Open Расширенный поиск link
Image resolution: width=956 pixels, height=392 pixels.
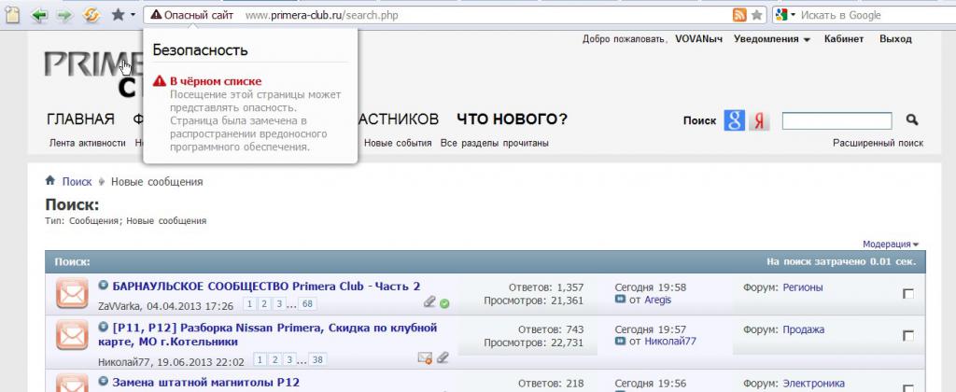tap(878, 143)
